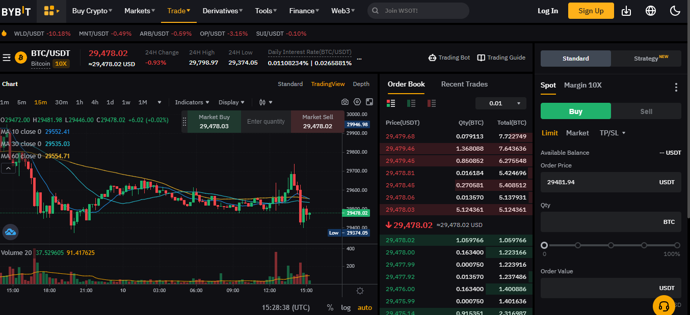Open the apps grid menu
Screen dimensions: 690x315
pyautogui.click(x=51, y=11)
